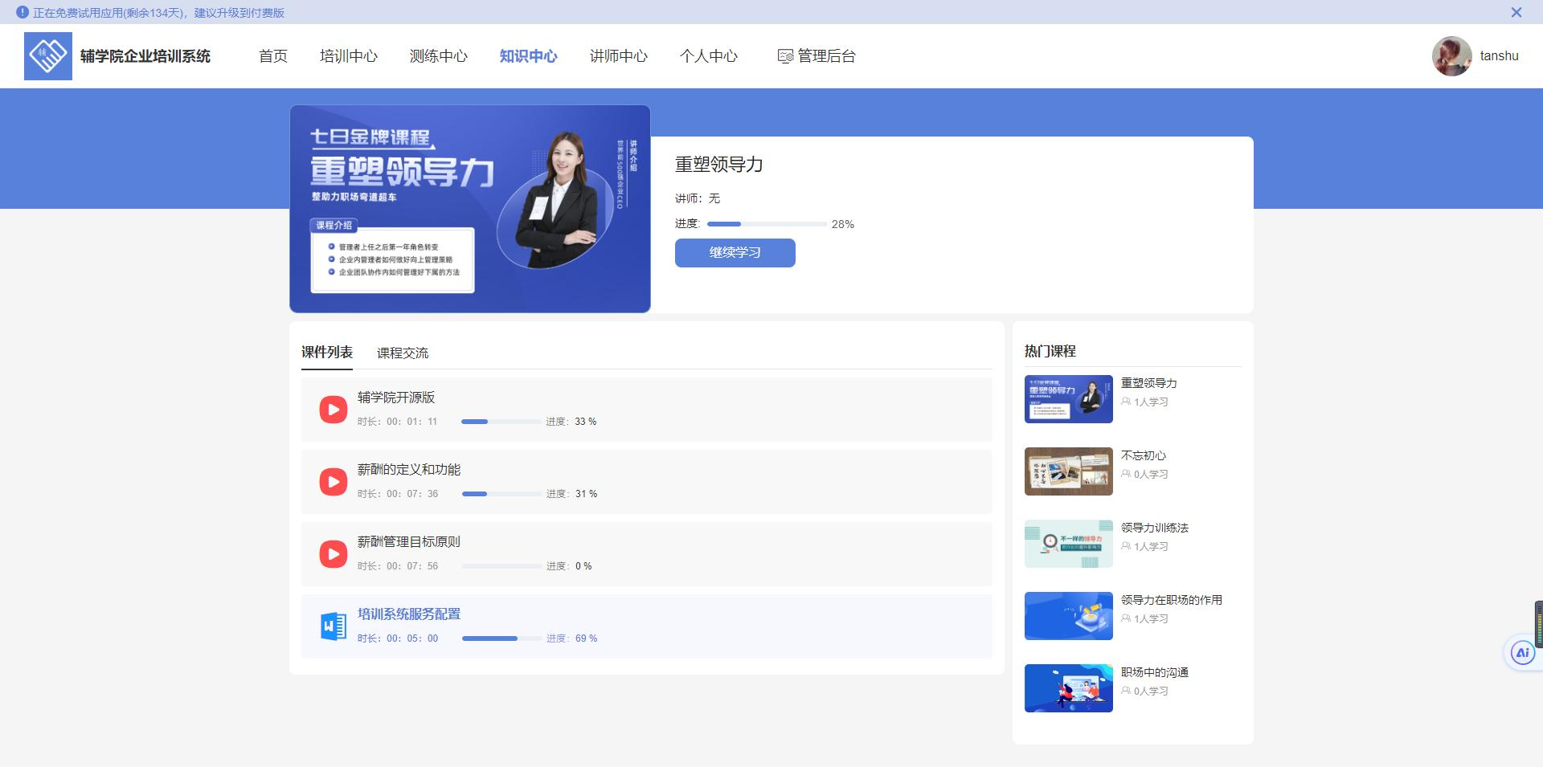Click the 28% course progress bar
Screen dimensions: 1543x767
coord(767,224)
